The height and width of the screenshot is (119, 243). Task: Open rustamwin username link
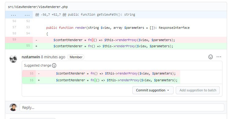(x=31, y=57)
